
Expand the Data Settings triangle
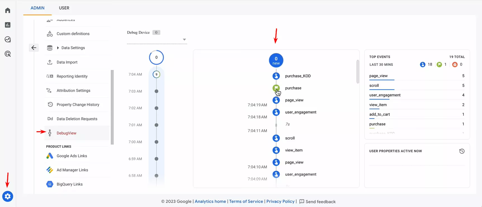click(x=58, y=48)
